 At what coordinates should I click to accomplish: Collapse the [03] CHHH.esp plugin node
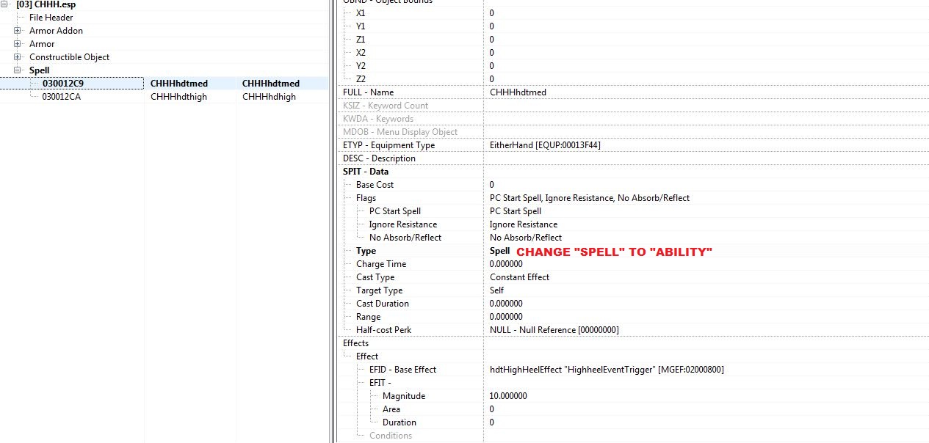coord(5,4)
